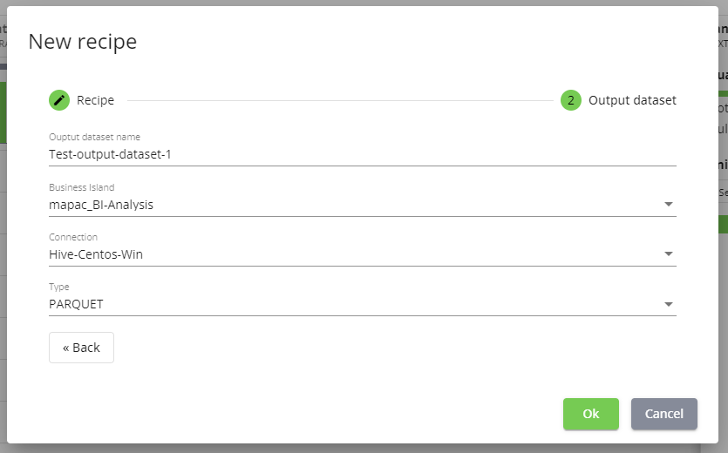The image size is (728, 453).
Task: Select the Output dataset step label
Action: 632,100
